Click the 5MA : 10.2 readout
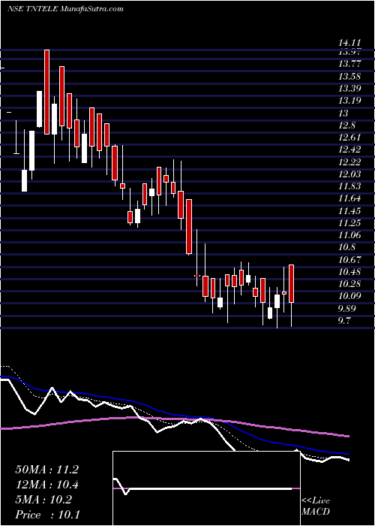375x526 pixels. coord(43,500)
